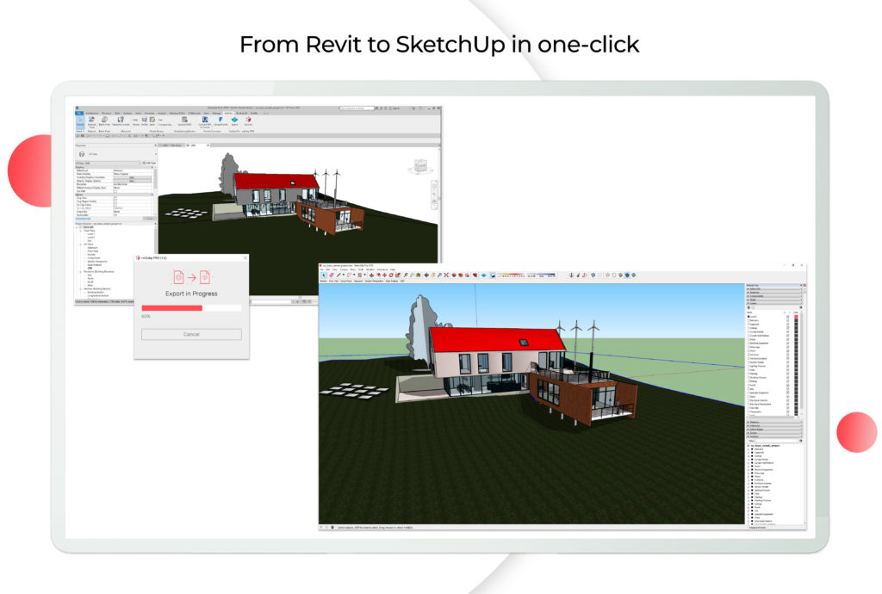
Task: Open the Shapes tool dropdown arrow
Action: click(364, 275)
